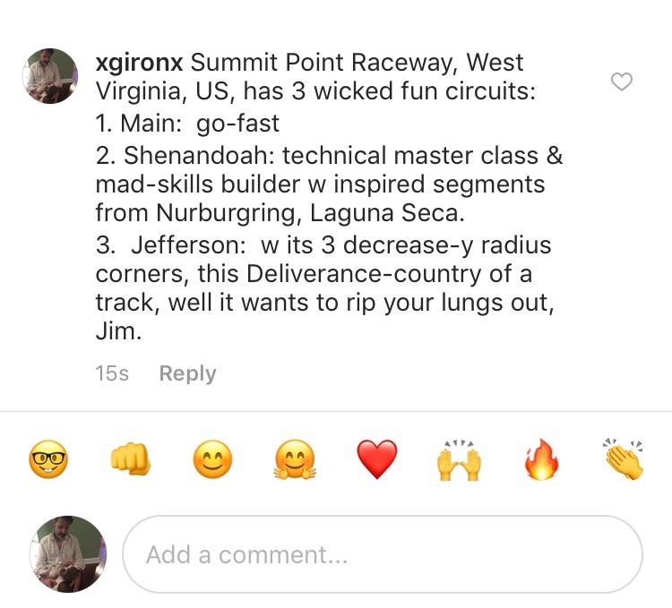Open commenter's profile picture beside xgironx

50,76
